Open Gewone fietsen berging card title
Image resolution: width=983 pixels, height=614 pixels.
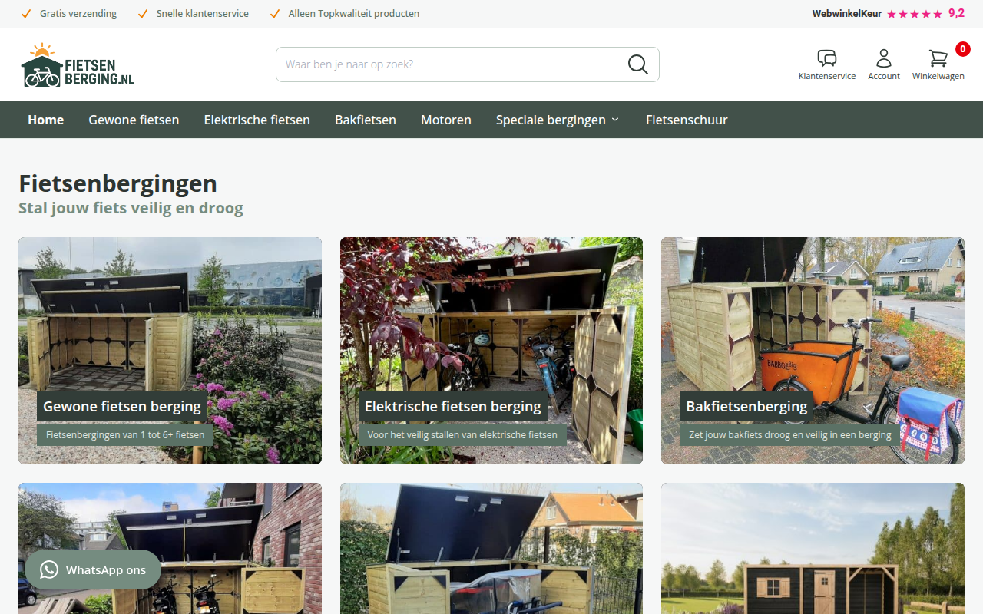coord(122,406)
